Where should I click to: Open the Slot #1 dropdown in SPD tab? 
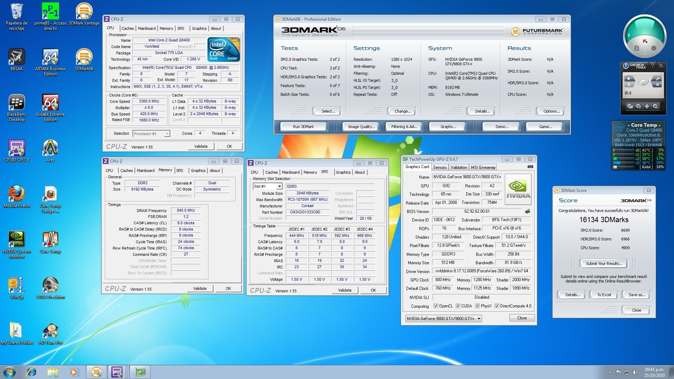pyautogui.click(x=267, y=186)
